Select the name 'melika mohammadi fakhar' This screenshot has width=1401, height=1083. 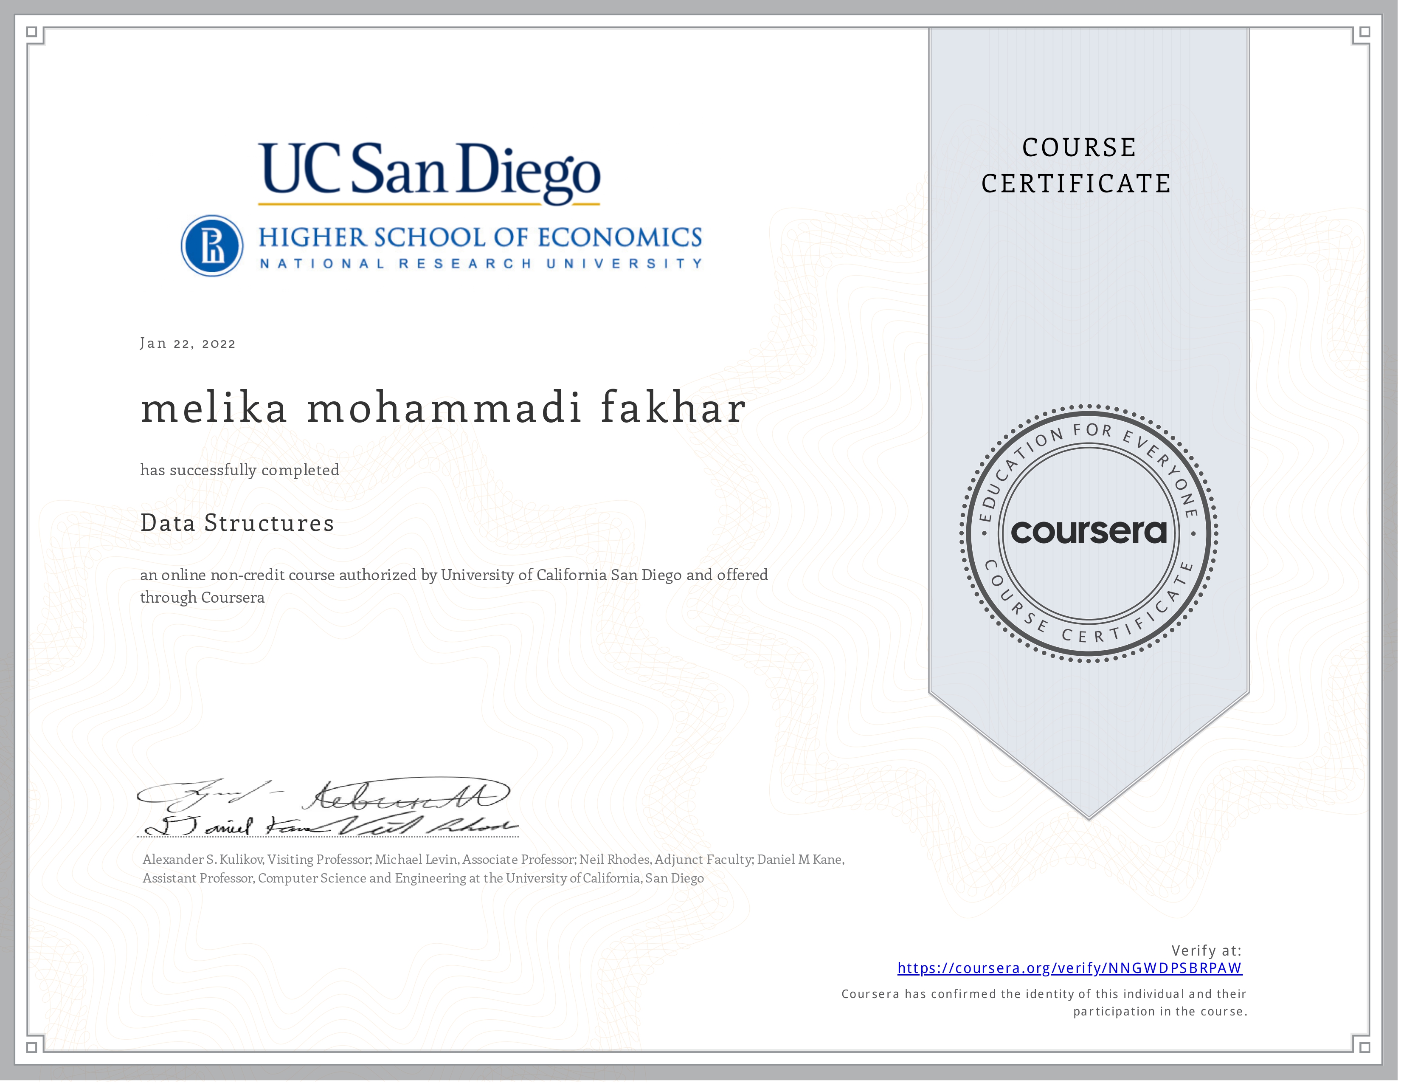(443, 408)
